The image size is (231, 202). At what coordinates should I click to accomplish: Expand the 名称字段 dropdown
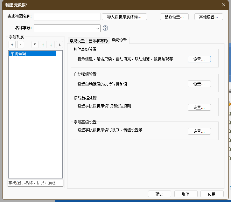[x=98, y=28]
